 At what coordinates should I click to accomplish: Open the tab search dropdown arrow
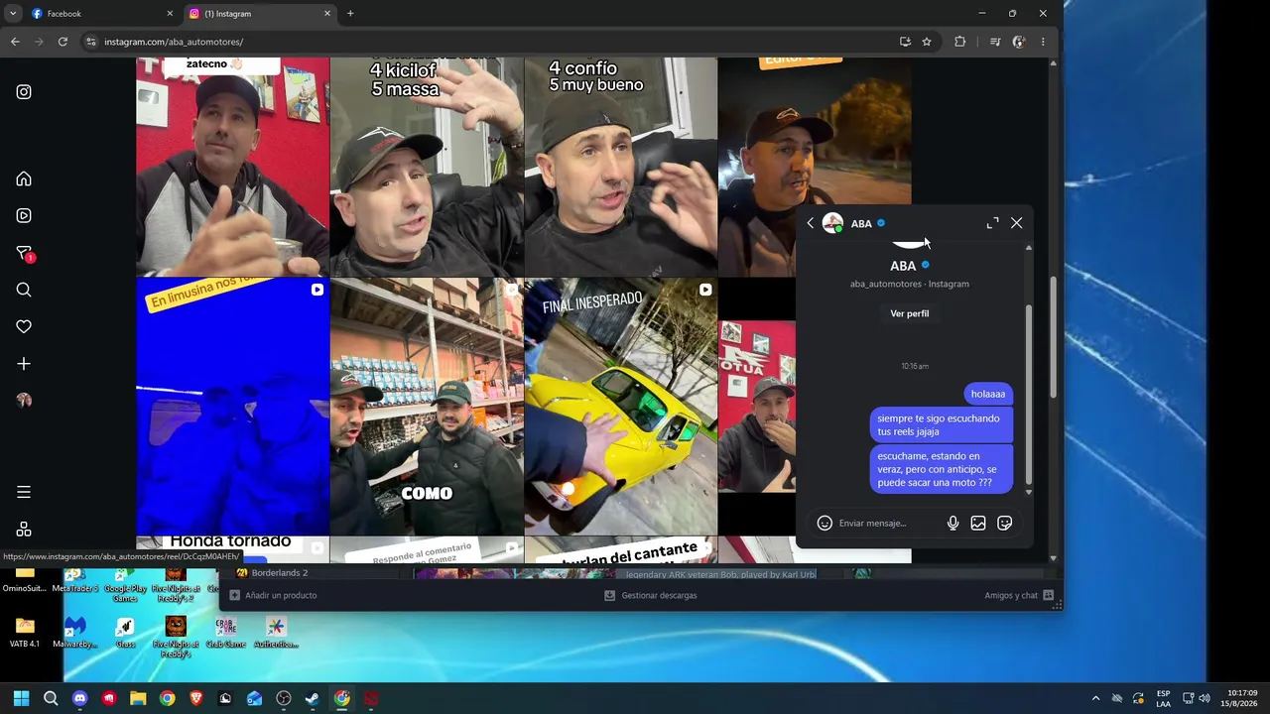tap(13, 14)
